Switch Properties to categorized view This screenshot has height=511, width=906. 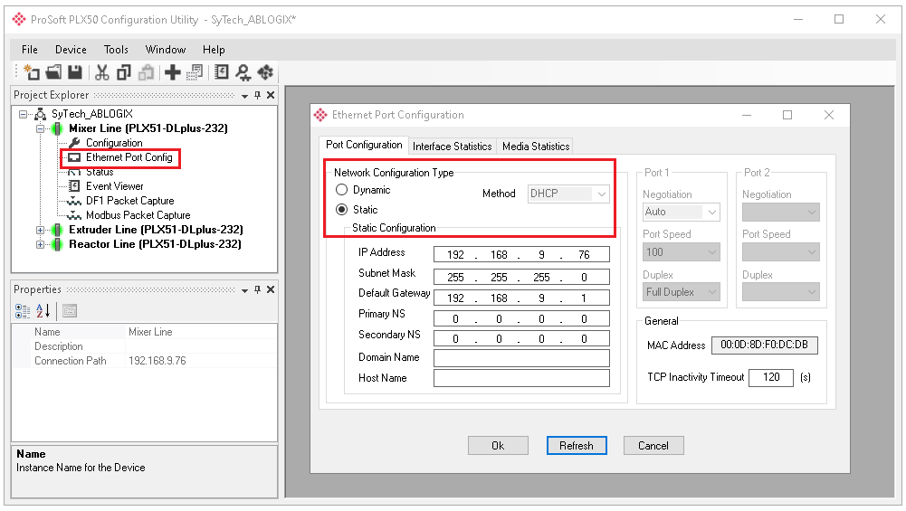click(x=23, y=311)
